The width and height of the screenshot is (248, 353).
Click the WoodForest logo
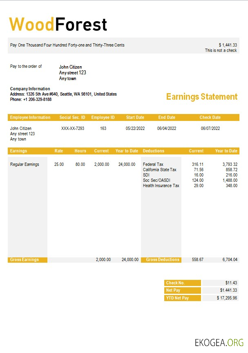point(58,25)
